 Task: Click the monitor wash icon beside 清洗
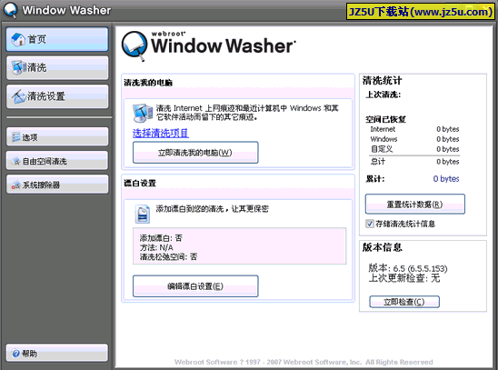[19, 67]
